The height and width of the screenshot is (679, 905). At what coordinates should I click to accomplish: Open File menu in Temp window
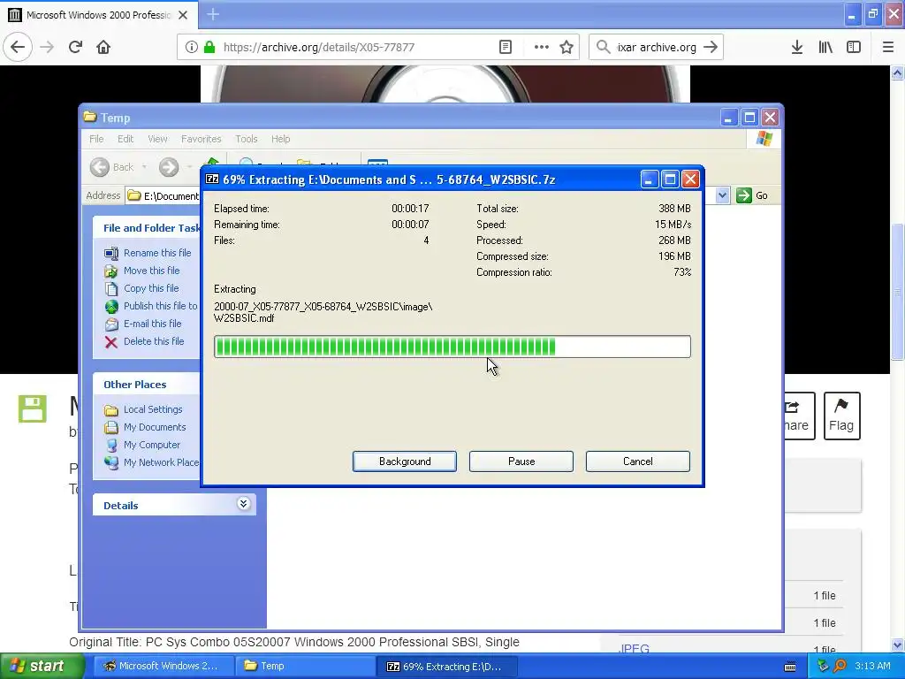96,139
